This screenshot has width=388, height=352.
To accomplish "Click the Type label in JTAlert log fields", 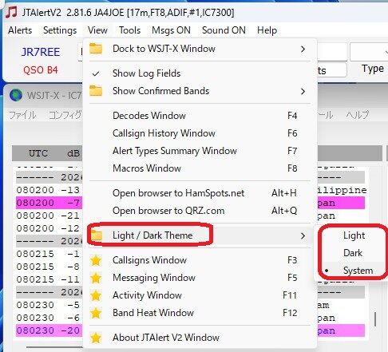I will [373, 69].
